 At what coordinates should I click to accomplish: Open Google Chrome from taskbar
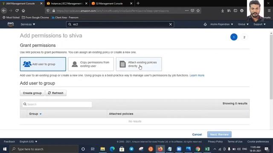198,149
